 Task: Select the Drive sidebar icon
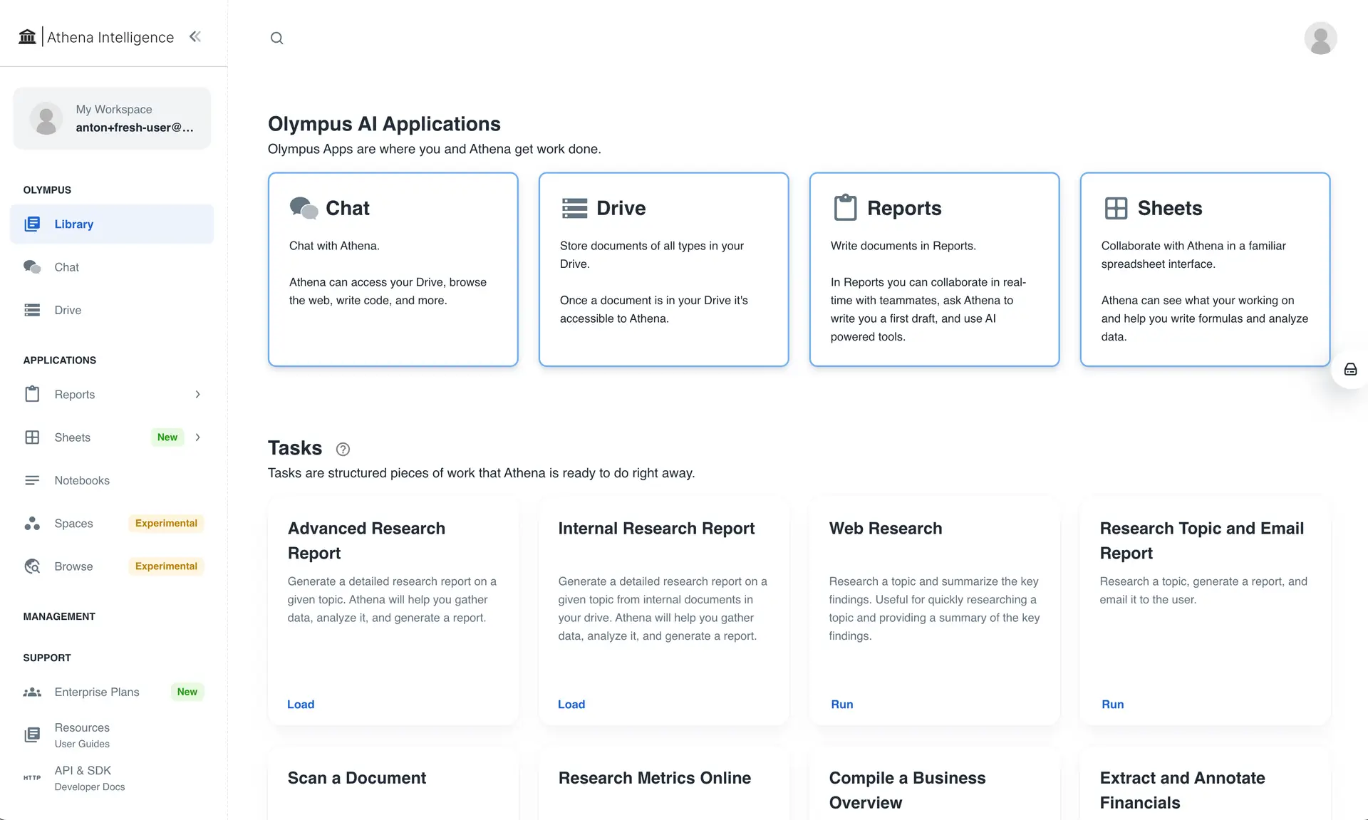(32, 309)
